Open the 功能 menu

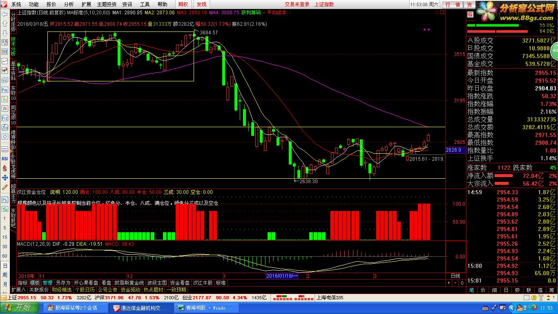(x=34, y=4)
